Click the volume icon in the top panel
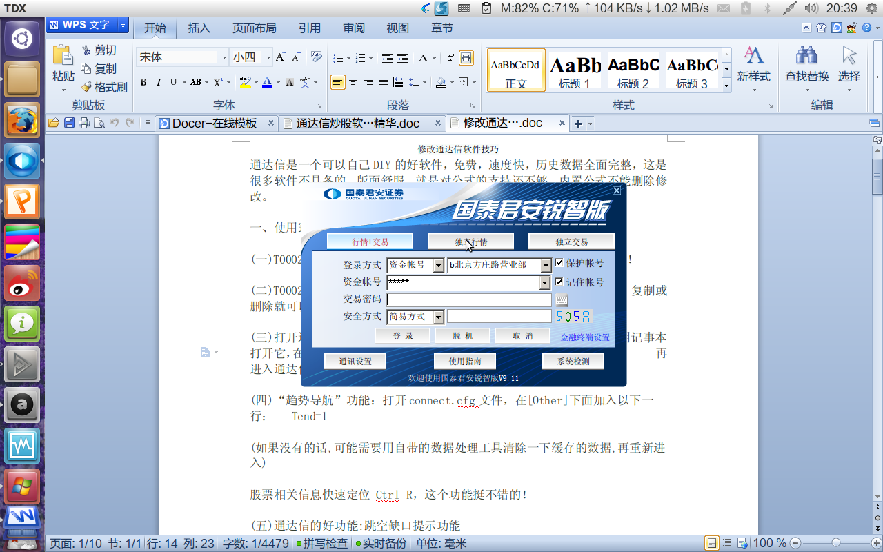883x552 pixels. [811, 8]
